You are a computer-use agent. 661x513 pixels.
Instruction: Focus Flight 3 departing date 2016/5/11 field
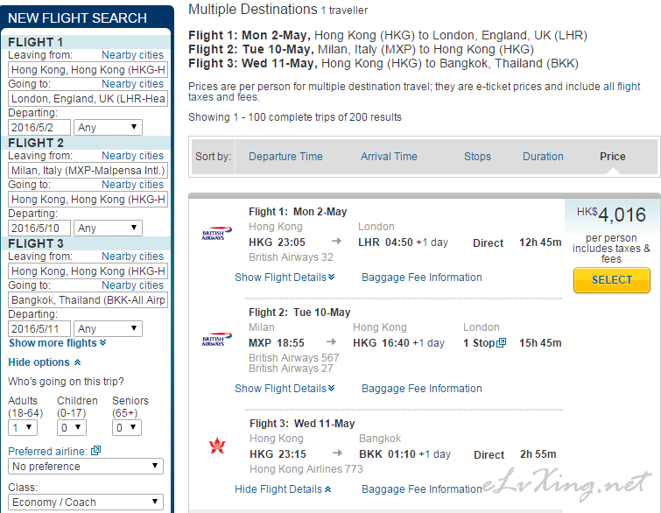coord(39,329)
